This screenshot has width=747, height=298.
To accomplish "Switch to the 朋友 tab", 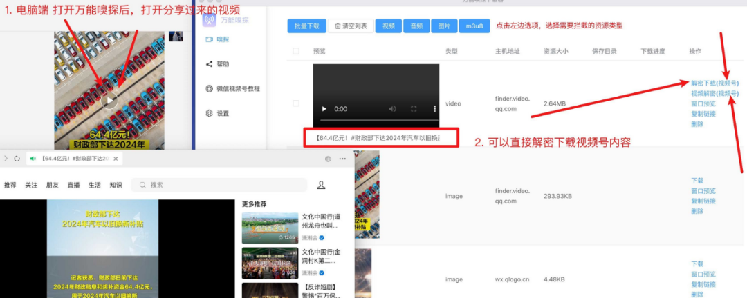I will pyautogui.click(x=53, y=185).
